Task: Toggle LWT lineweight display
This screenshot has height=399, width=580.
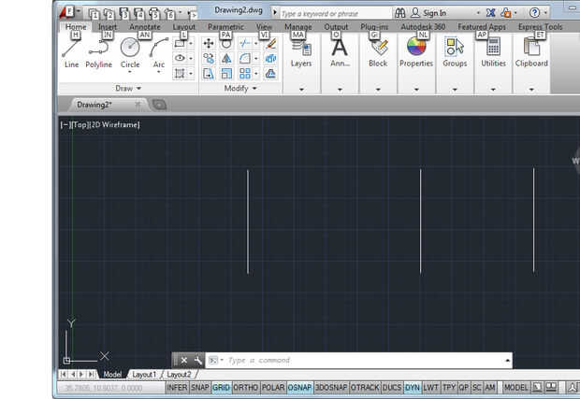Action: click(x=430, y=388)
